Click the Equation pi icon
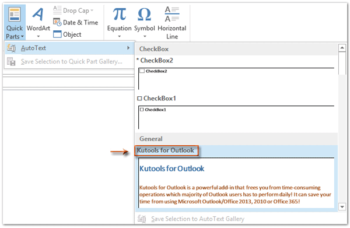 click(x=120, y=14)
